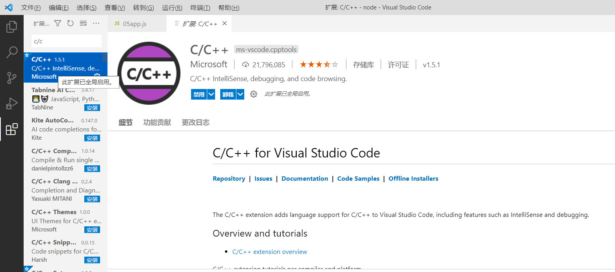Clear extensions search results icon
Screen dimensions: 615x272
pyautogui.click(x=83, y=24)
